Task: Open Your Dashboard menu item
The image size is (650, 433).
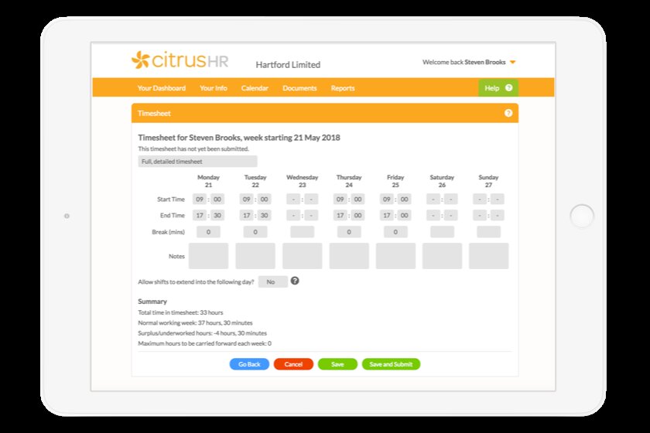Action: (x=162, y=88)
